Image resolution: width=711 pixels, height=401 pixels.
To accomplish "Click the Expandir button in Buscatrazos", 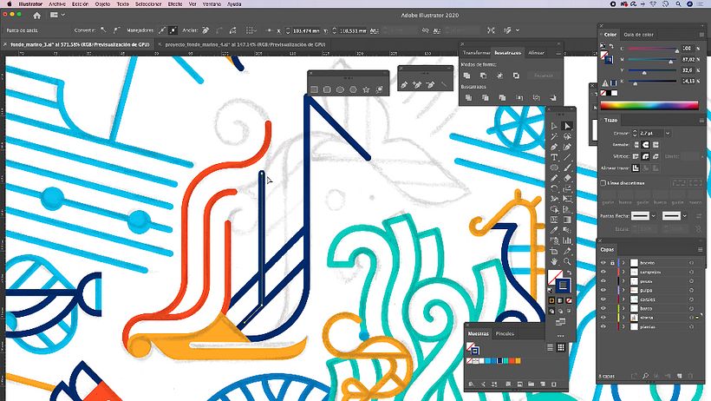I will coord(544,76).
